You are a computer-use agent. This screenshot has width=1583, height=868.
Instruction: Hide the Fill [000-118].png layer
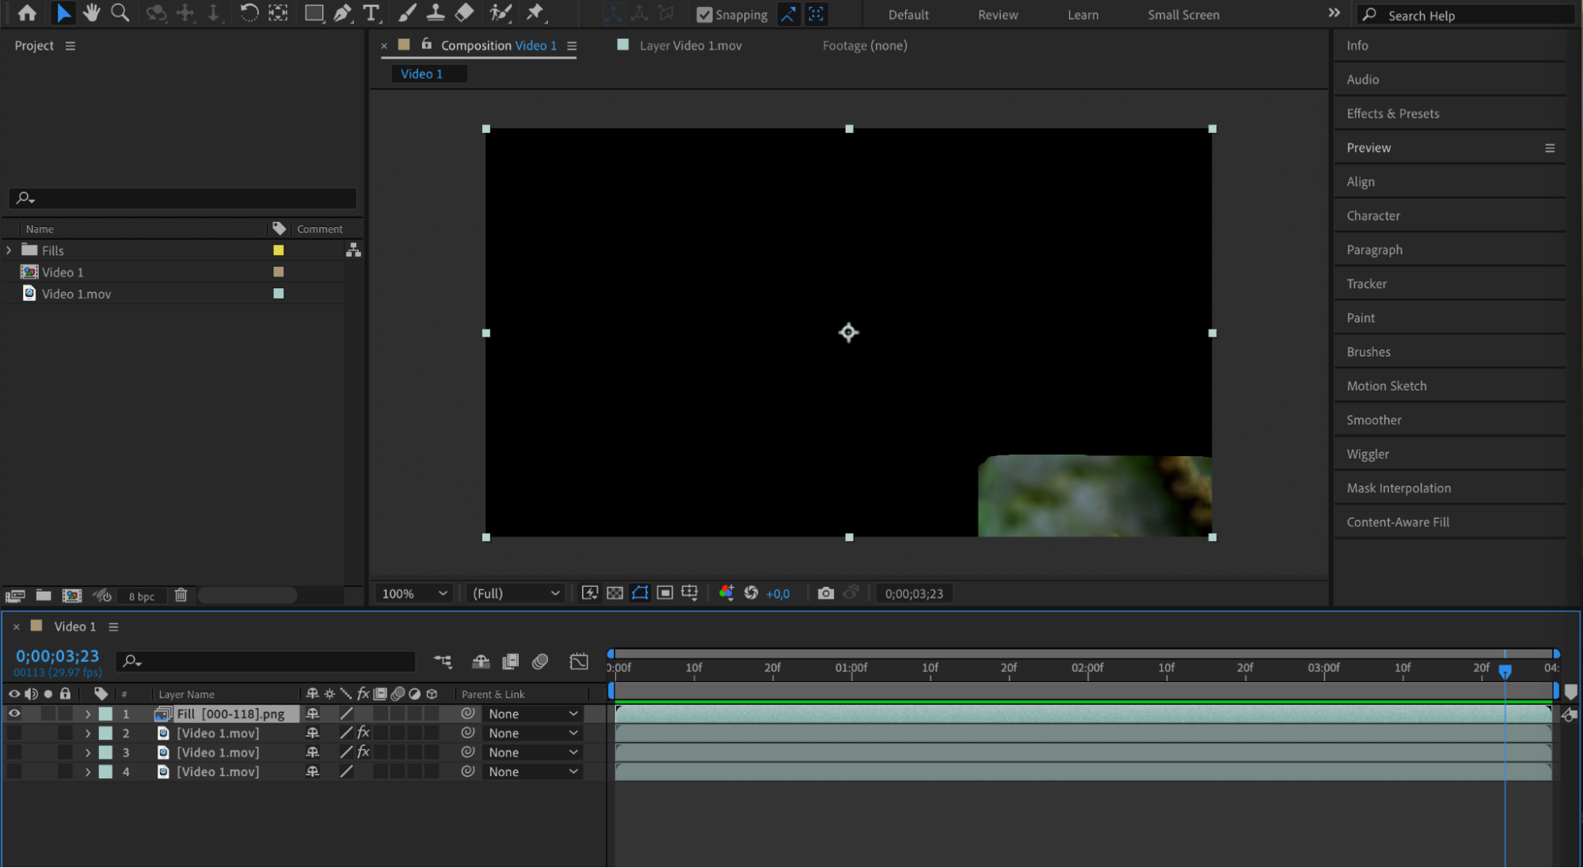[x=14, y=714]
